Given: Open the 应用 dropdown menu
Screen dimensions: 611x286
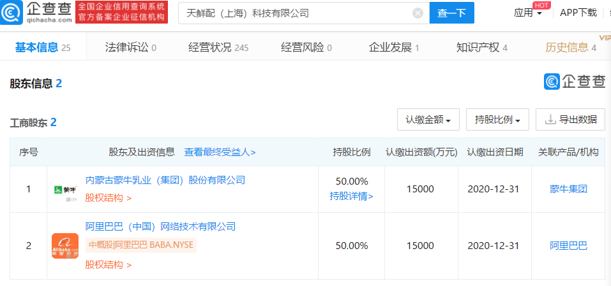Looking at the screenshot, I should [x=527, y=13].
